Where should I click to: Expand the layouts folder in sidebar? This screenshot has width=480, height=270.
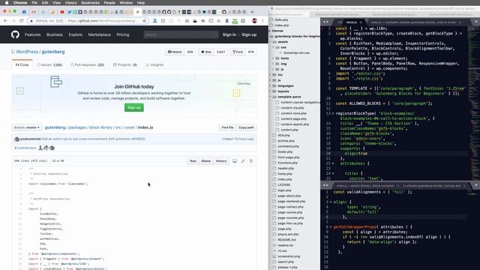[271, 91]
